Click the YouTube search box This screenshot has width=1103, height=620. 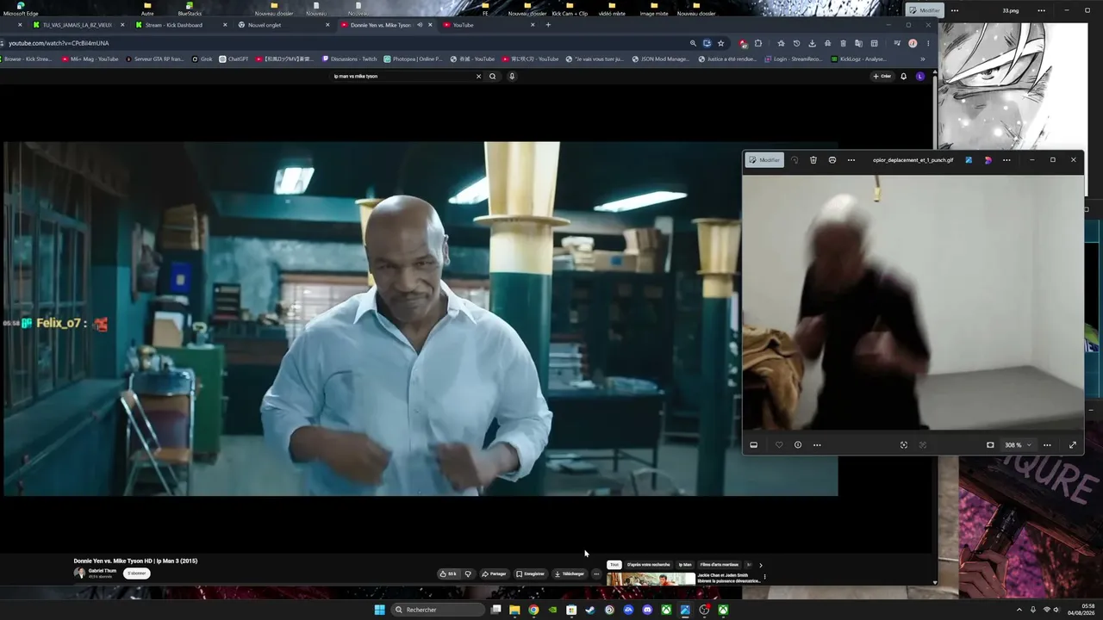pos(402,76)
